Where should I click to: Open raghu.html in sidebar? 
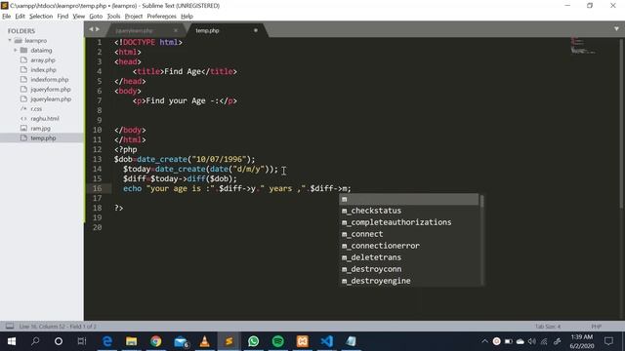coord(45,119)
